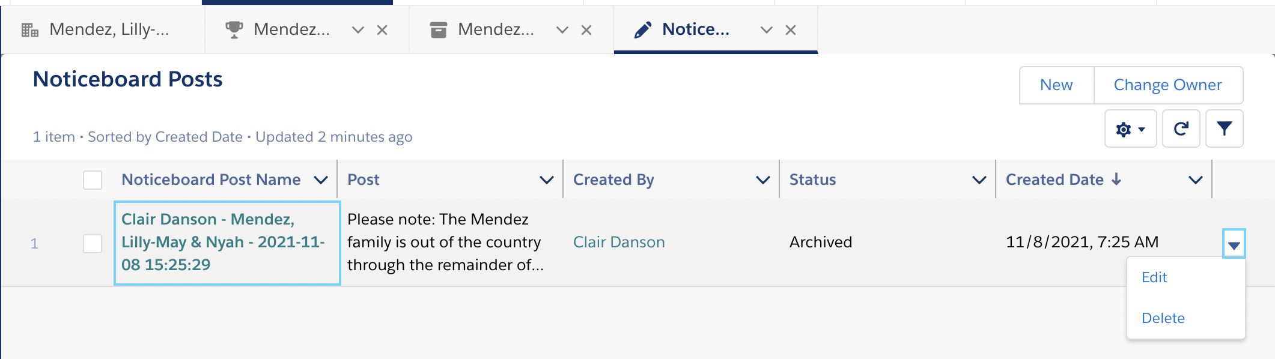Close the Notice tab
The width and height of the screenshot is (1275, 359).
[x=791, y=30]
